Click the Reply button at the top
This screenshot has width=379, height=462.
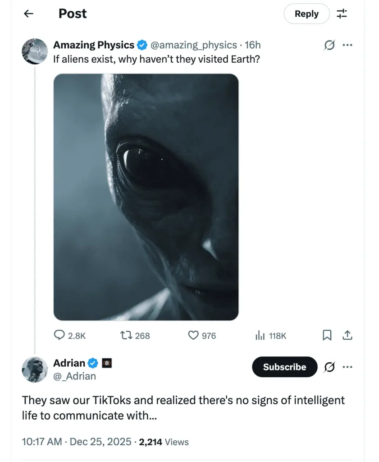click(x=306, y=14)
